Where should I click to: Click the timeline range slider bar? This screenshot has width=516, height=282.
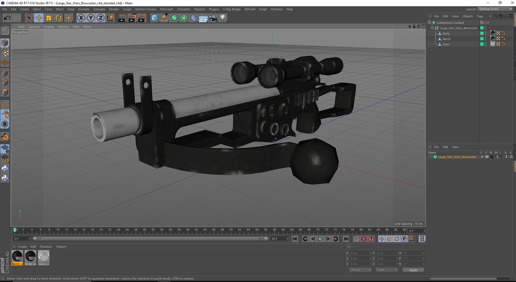[x=150, y=239]
